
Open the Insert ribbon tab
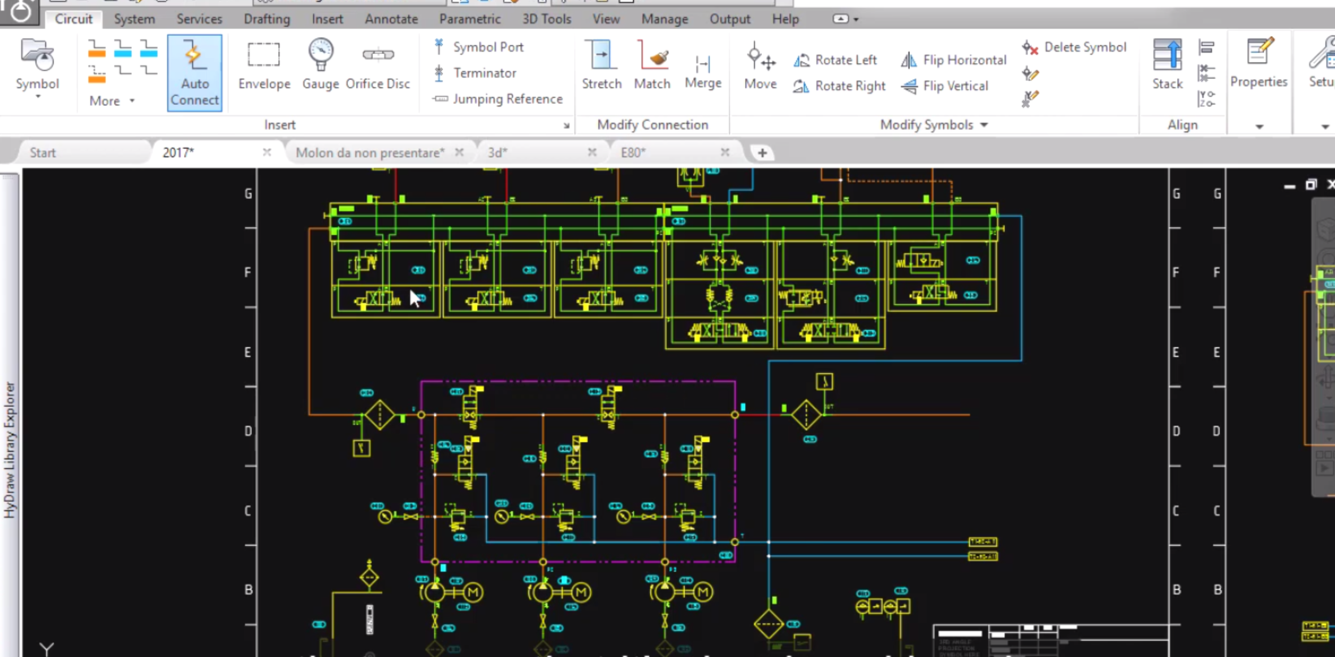coord(327,19)
